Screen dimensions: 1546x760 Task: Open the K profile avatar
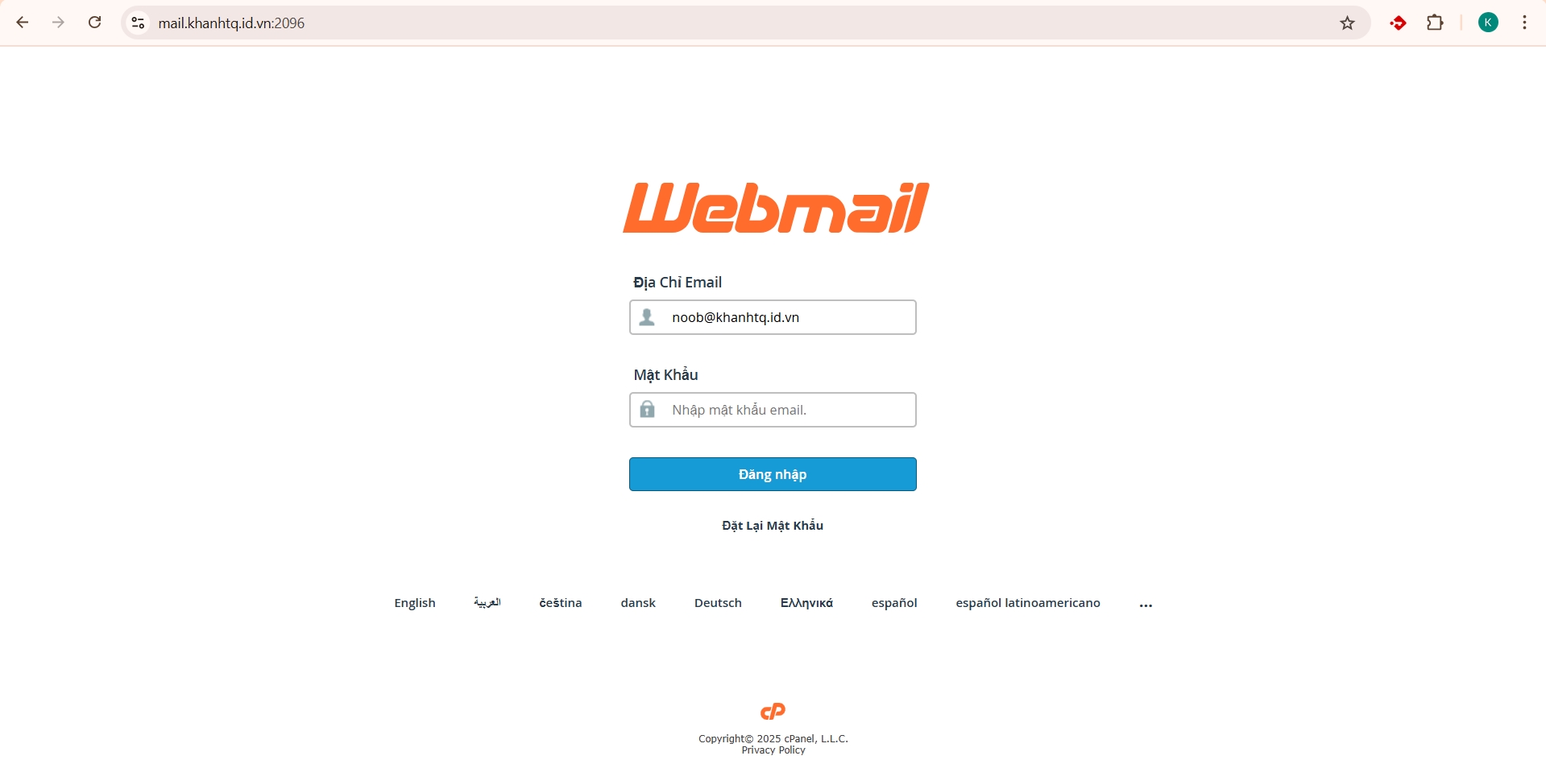tap(1488, 23)
